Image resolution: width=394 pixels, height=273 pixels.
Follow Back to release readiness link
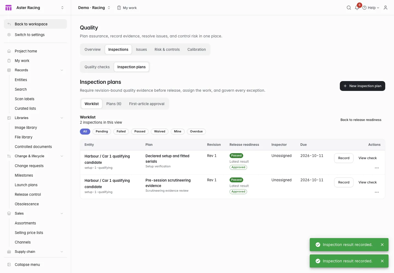pyautogui.click(x=361, y=120)
